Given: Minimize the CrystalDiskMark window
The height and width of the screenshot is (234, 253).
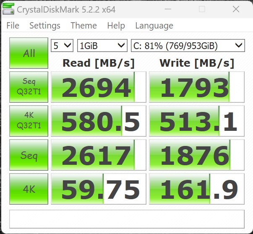Looking at the screenshot, I should tap(168, 9).
